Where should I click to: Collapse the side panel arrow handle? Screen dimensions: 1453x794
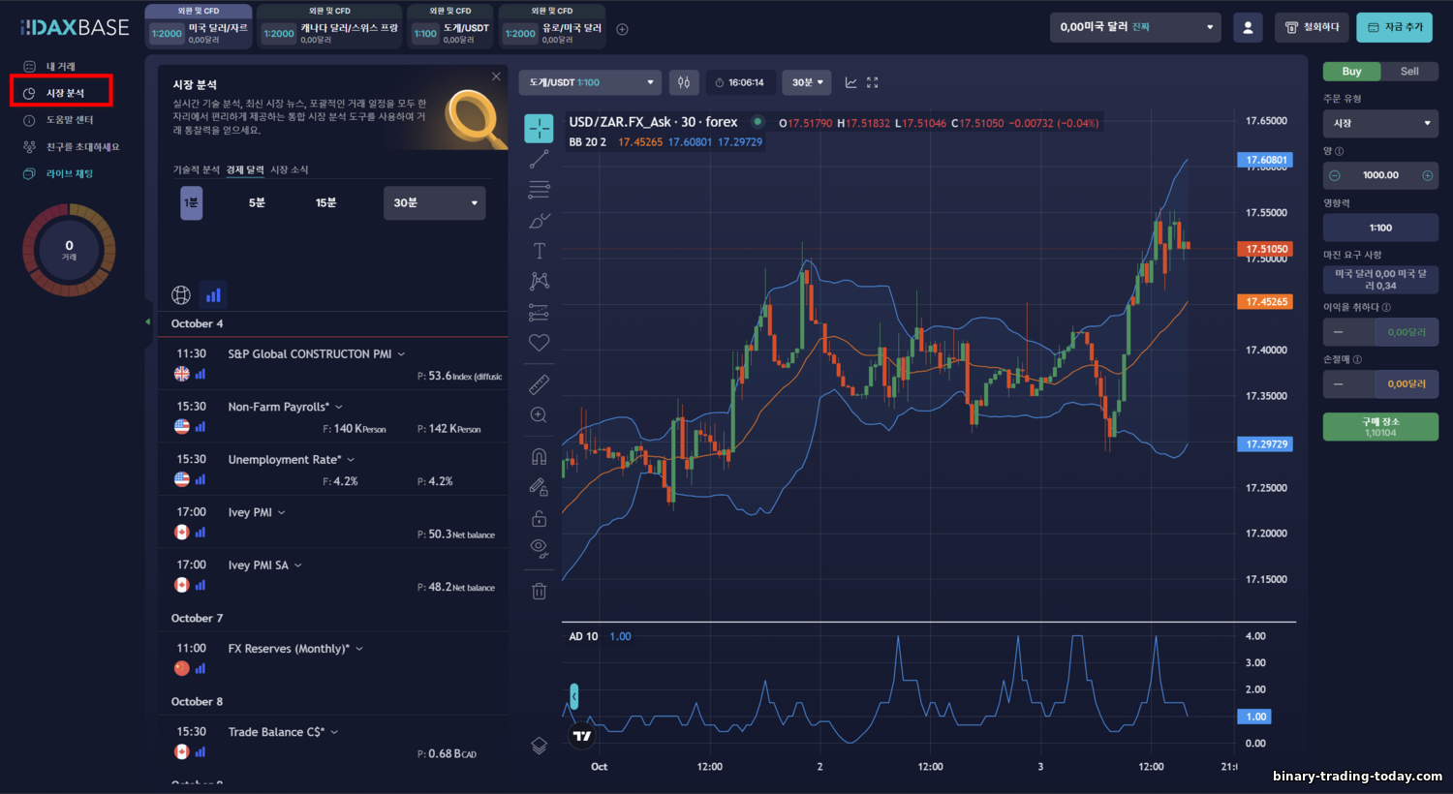148,321
